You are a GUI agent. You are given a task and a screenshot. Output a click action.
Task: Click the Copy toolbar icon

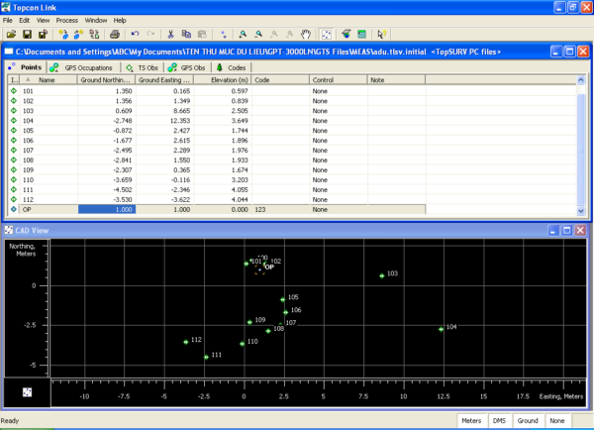point(187,34)
